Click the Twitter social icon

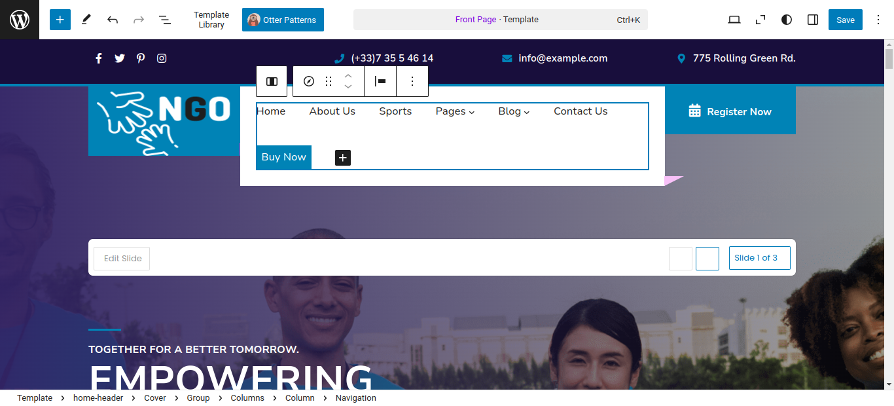click(120, 58)
